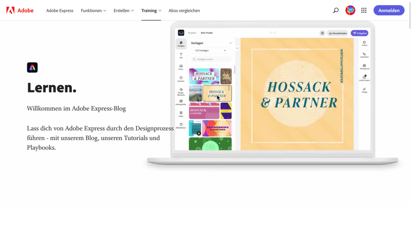Select the Text tool in mockup sidebar
This screenshot has height=231, width=411.
[x=181, y=55]
